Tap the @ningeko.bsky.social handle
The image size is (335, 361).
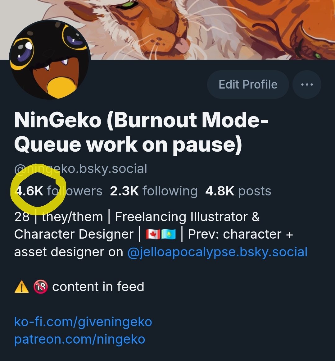click(x=80, y=169)
